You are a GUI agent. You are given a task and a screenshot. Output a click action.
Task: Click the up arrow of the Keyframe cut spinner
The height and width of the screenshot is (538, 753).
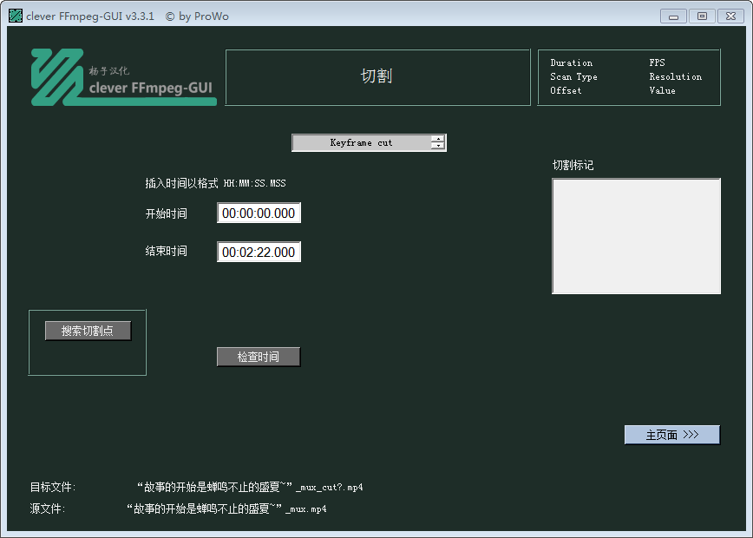pyautogui.click(x=438, y=139)
